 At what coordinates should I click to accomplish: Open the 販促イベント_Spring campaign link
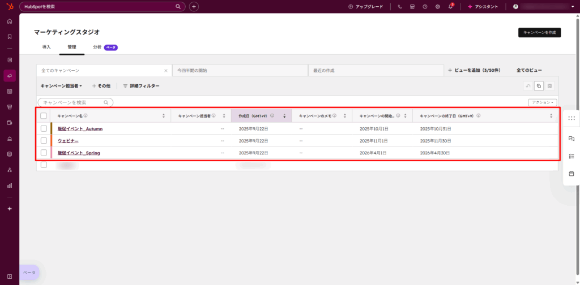pos(79,153)
